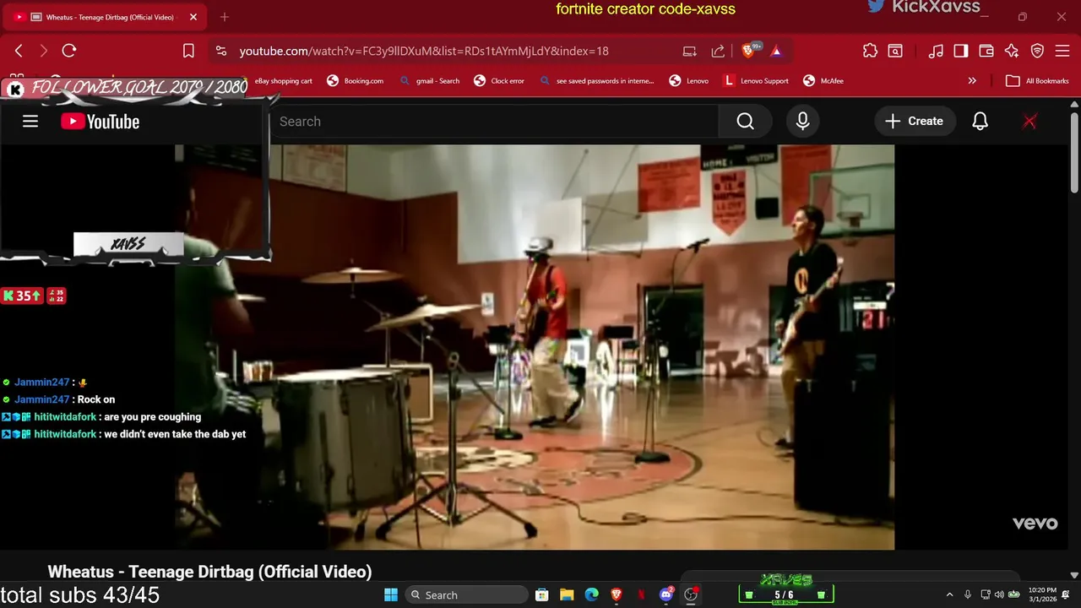Screen dimensions: 1081x608
Task: Open the browser main hamburger menu
Action: (1062, 51)
